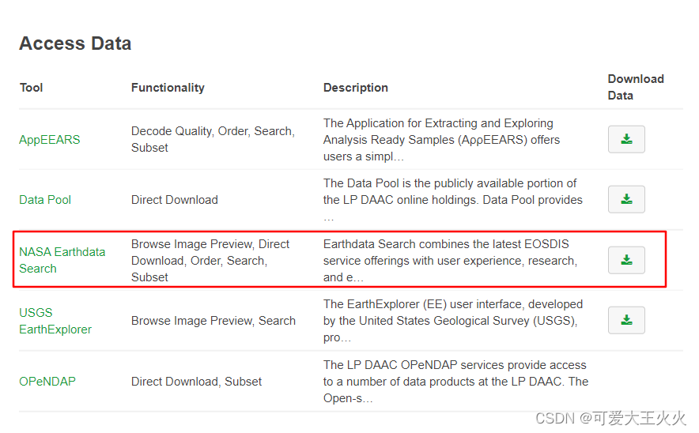699x433 pixels.
Task: Hit the USGS EarthExplorer download icon
Action: [x=626, y=321]
